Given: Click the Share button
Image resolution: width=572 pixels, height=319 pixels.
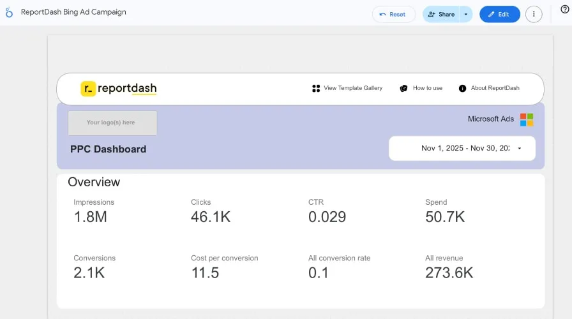Looking at the screenshot, I should coord(441,14).
